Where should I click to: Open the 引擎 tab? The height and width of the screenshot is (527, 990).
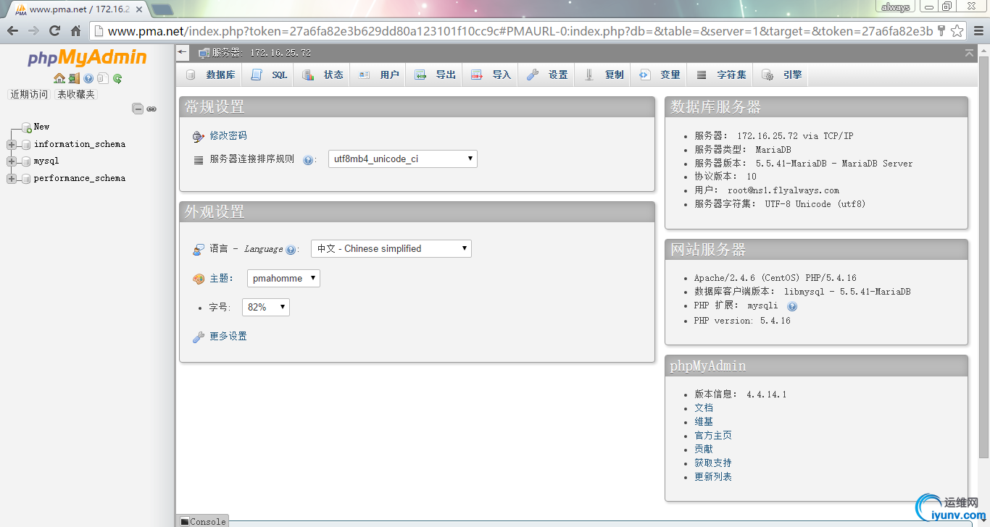781,75
